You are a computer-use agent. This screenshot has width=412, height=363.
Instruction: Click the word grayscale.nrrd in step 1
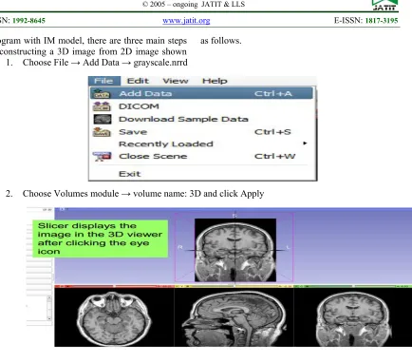pos(160,63)
